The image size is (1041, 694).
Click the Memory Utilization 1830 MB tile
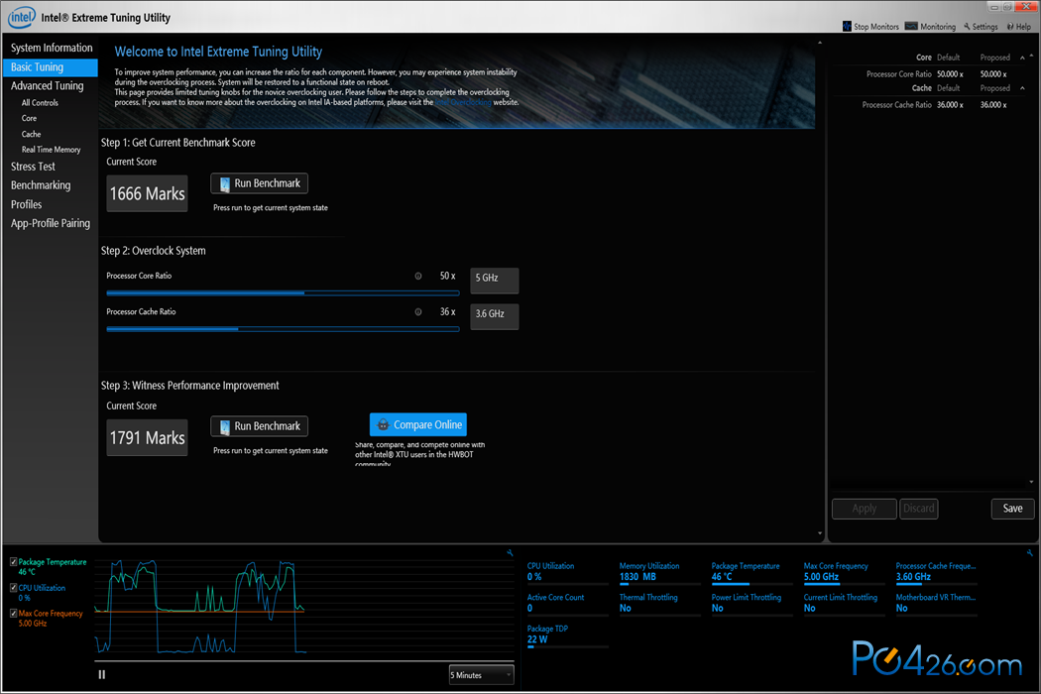pyautogui.click(x=660, y=572)
